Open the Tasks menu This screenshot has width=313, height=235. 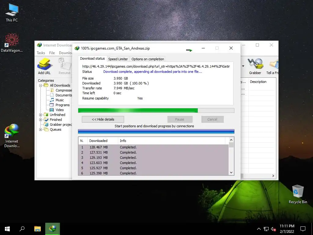[x=41, y=53]
